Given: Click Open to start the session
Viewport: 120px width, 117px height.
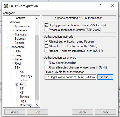Looking at the screenshot, I should point(82,112).
